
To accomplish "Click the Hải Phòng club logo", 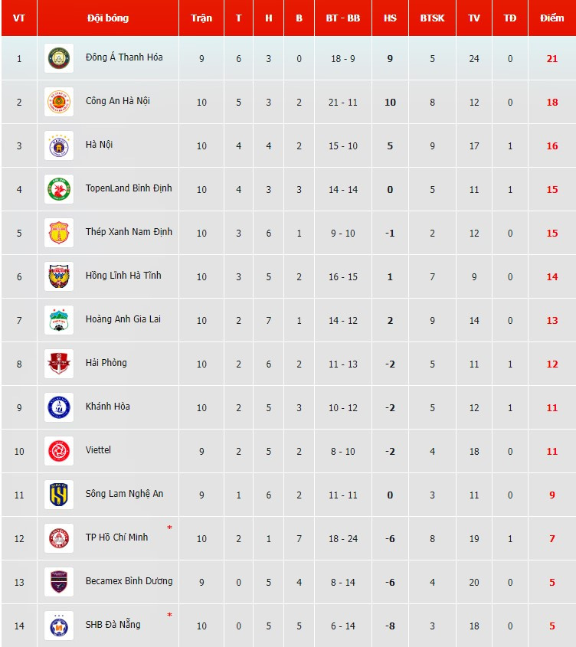I will (x=59, y=364).
